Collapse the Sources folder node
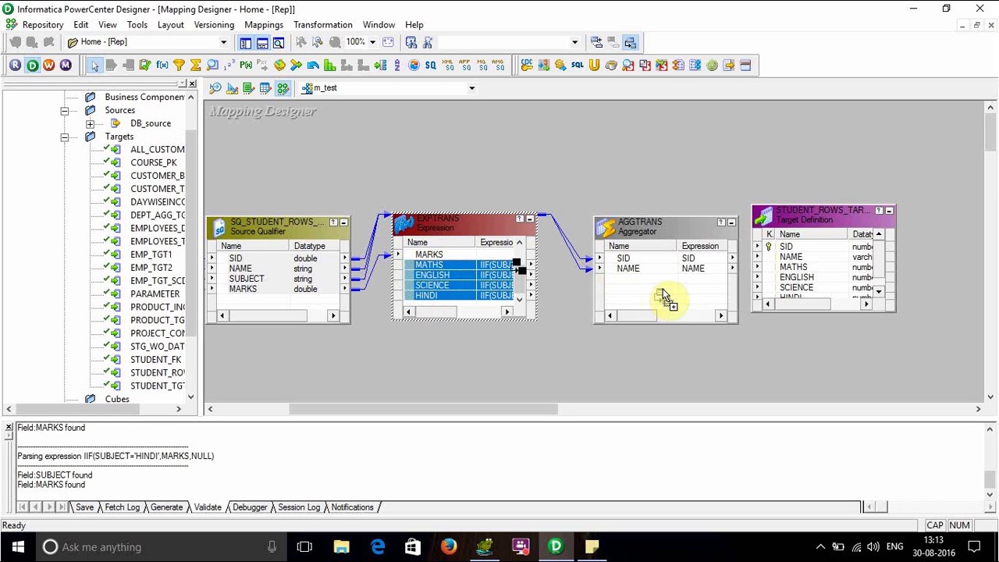999x562 pixels. pyautogui.click(x=65, y=111)
